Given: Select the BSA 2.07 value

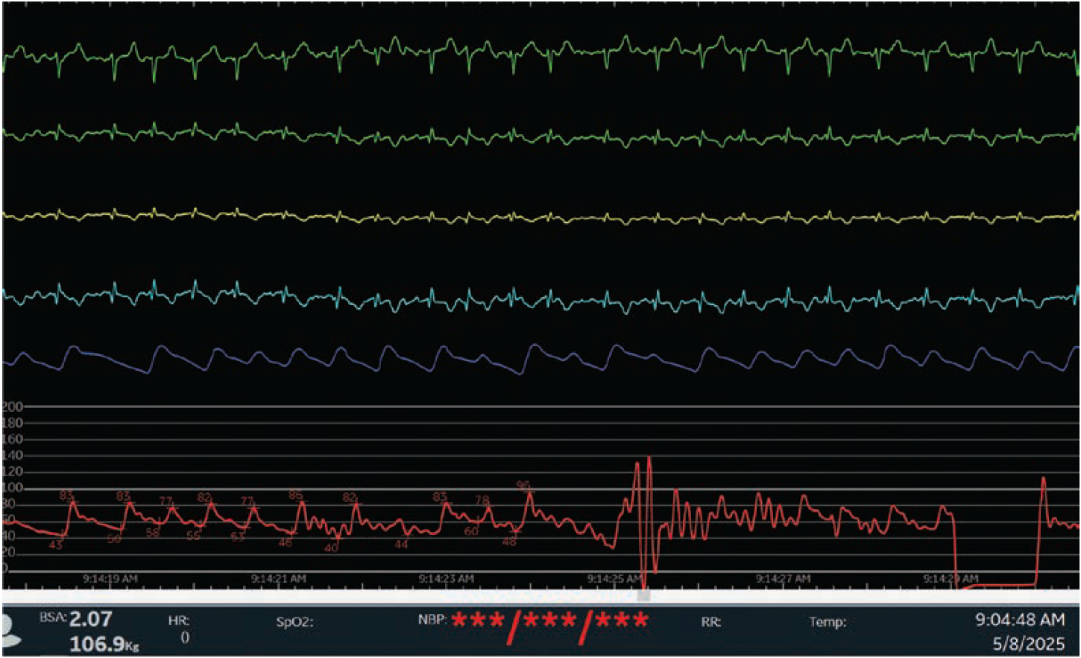Looking at the screenshot, I should tap(90, 619).
